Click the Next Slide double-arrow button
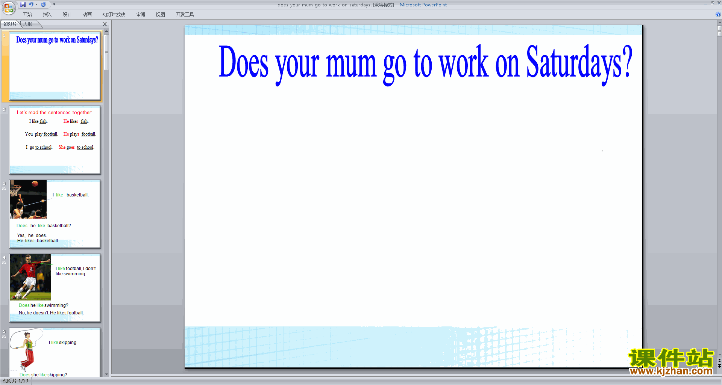This screenshot has width=722, height=385. [719, 366]
